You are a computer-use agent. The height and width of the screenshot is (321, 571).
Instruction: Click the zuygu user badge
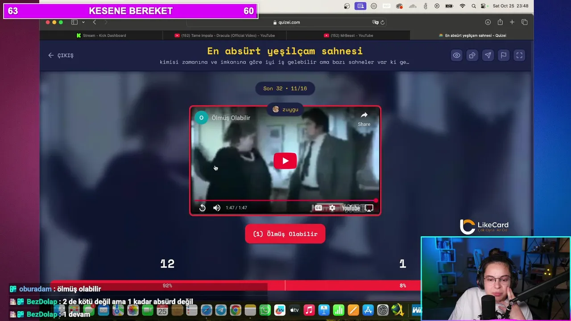point(285,109)
